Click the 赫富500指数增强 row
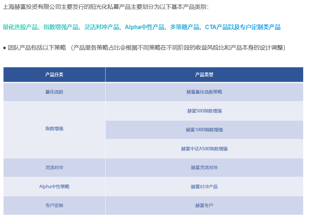 [x=204, y=111]
